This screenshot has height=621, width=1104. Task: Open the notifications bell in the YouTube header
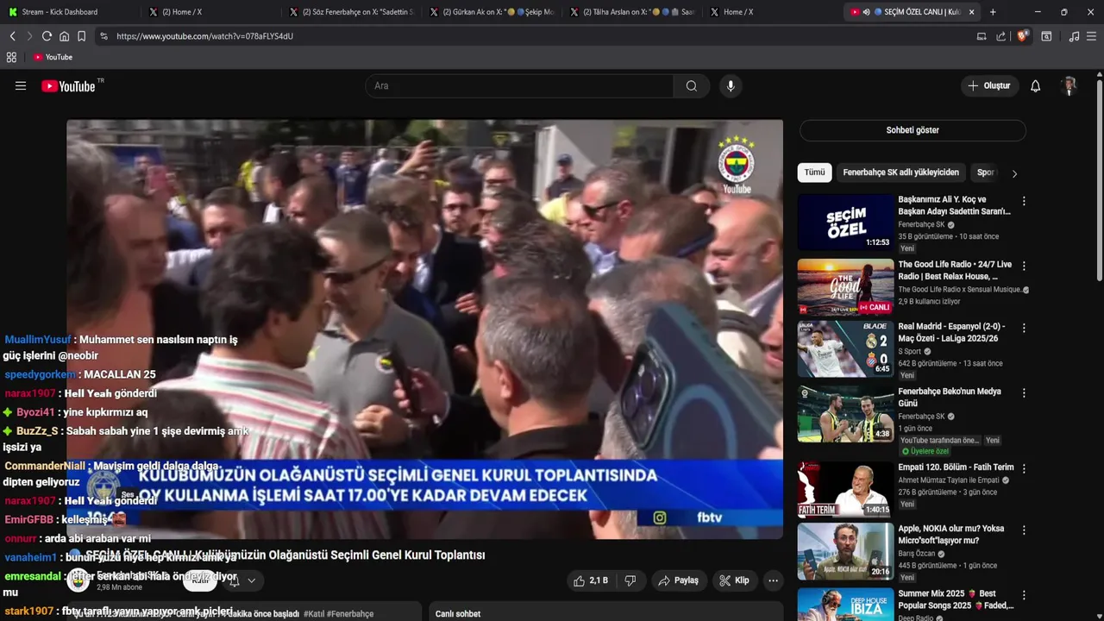coord(1036,86)
